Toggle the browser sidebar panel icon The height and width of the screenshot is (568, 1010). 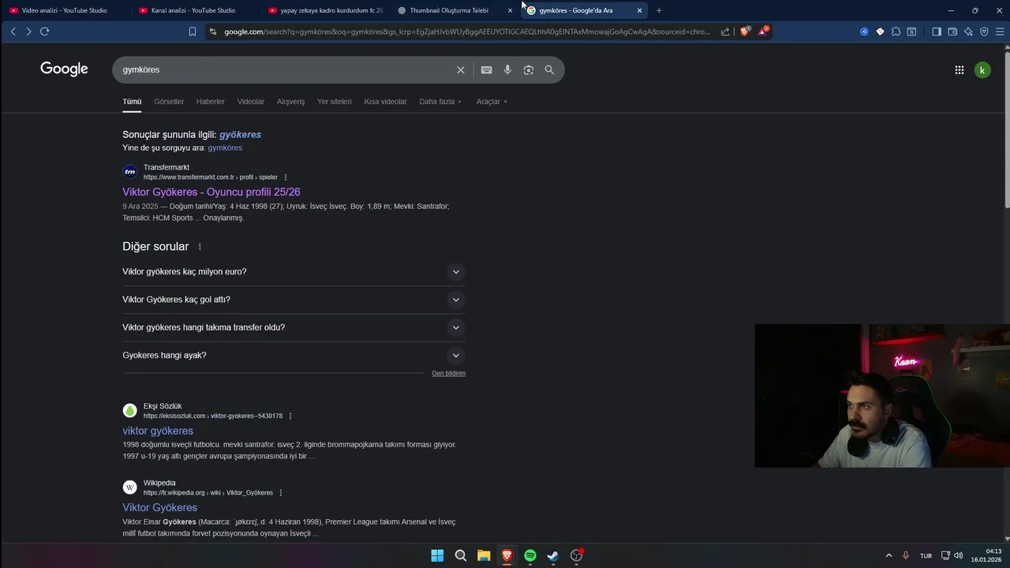937,32
